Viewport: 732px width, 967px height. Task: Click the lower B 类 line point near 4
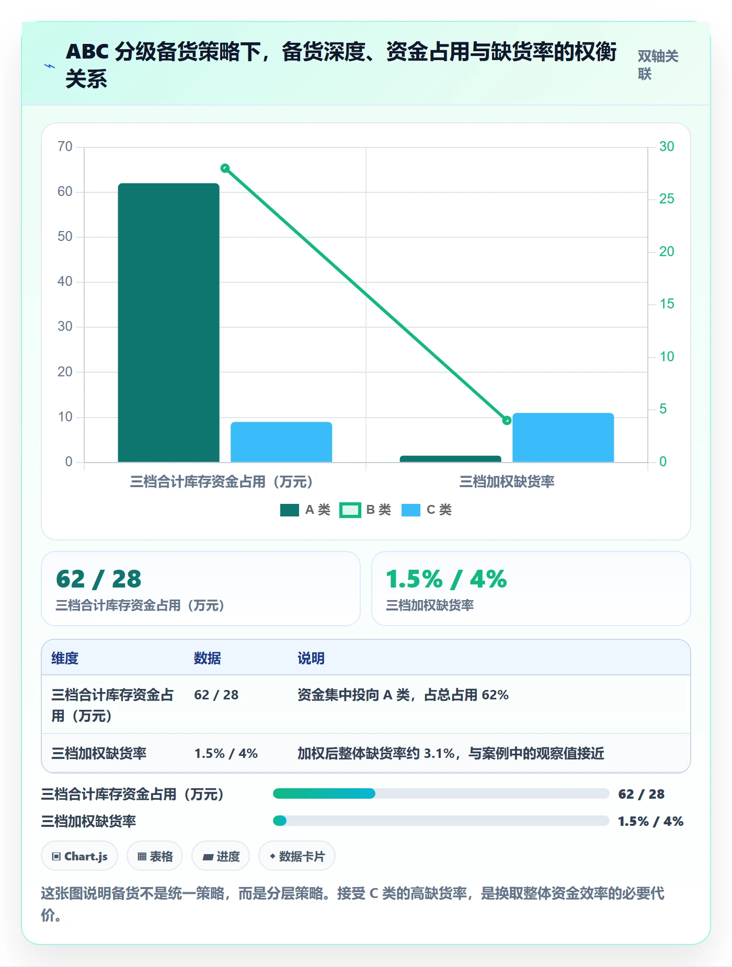pyautogui.click(x=507, y=420)
